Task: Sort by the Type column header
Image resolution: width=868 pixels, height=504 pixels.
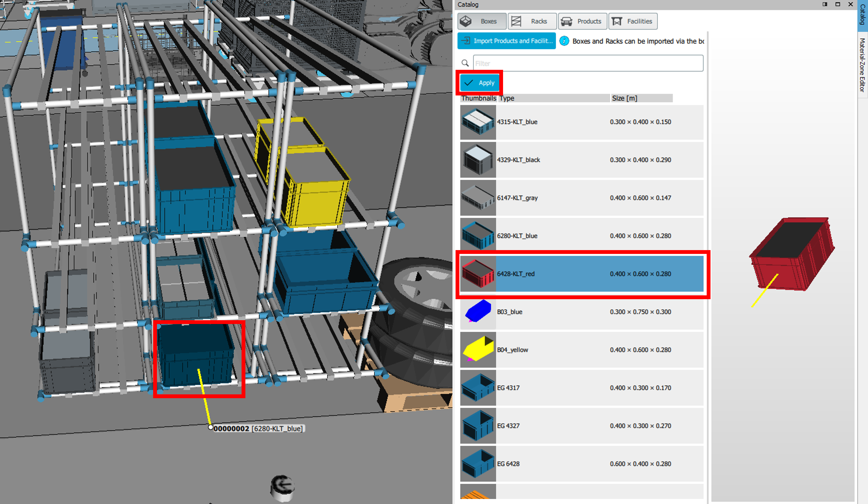Action: (554, 98)
